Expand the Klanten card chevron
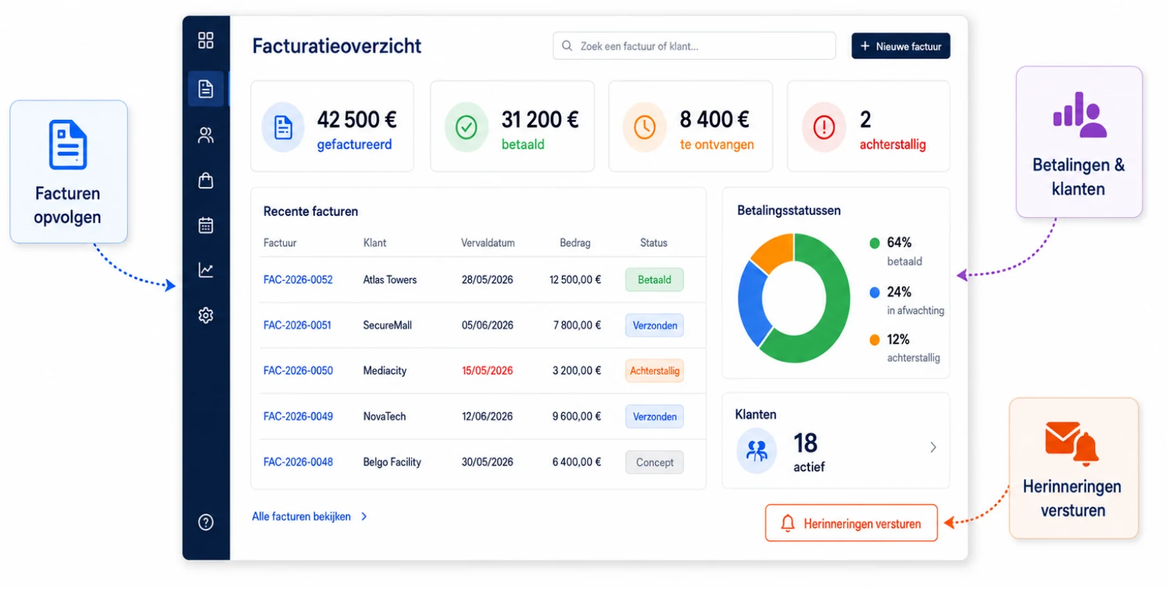This screenshot has width=1169, height=589. coord(933,448)
